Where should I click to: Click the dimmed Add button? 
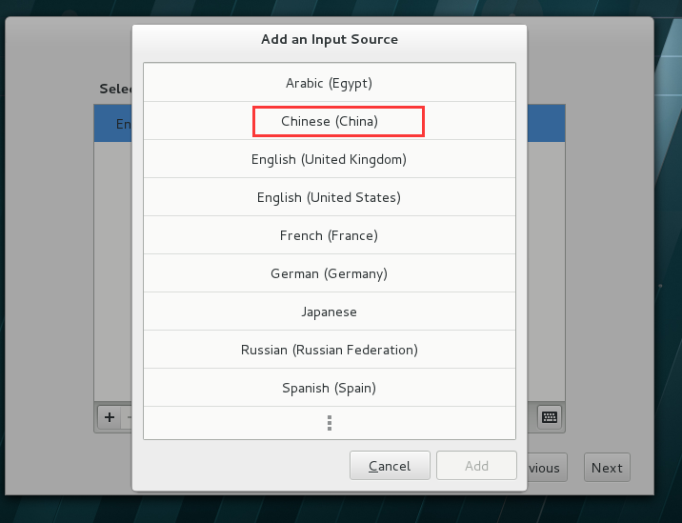[476, 466]
